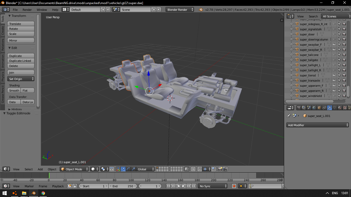Screen dimensions: 351x197
Task: Click the add new scene plus icon
Action: tap(154, 9)
